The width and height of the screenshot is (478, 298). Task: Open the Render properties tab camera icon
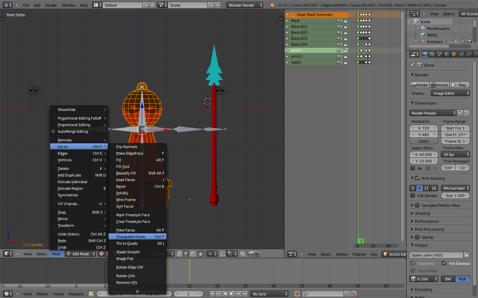tap(425, 54)
